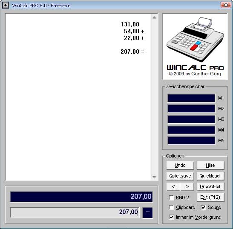
Task: Click tape entry 54,00 +
Action: click(x=134, y=31)
